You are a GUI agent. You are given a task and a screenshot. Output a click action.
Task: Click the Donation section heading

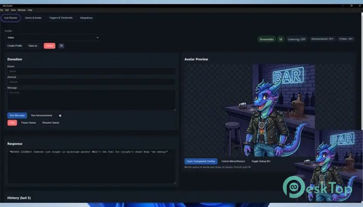[x=15, y=60]
